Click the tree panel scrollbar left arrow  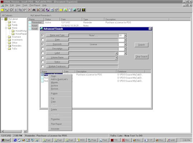point(3,131)
